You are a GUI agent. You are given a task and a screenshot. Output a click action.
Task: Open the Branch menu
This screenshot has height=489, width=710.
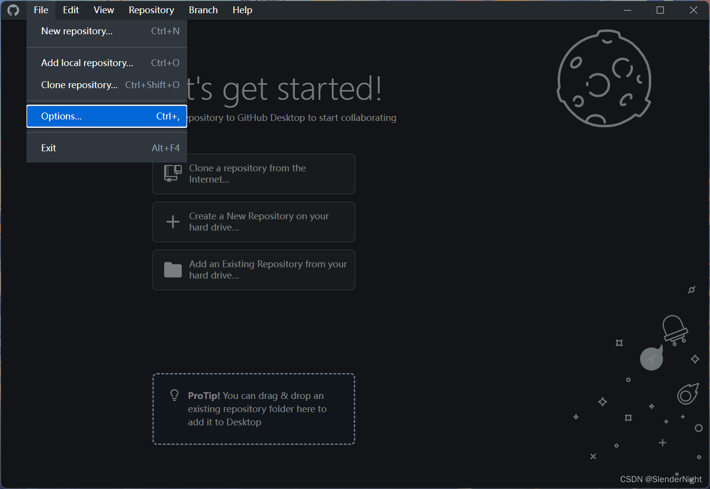point(203,10)
